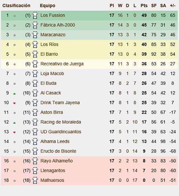Open the Fábrica Alh-2000 team link
This screenshot has width=179, height=196.
click(x=58, y=25)
